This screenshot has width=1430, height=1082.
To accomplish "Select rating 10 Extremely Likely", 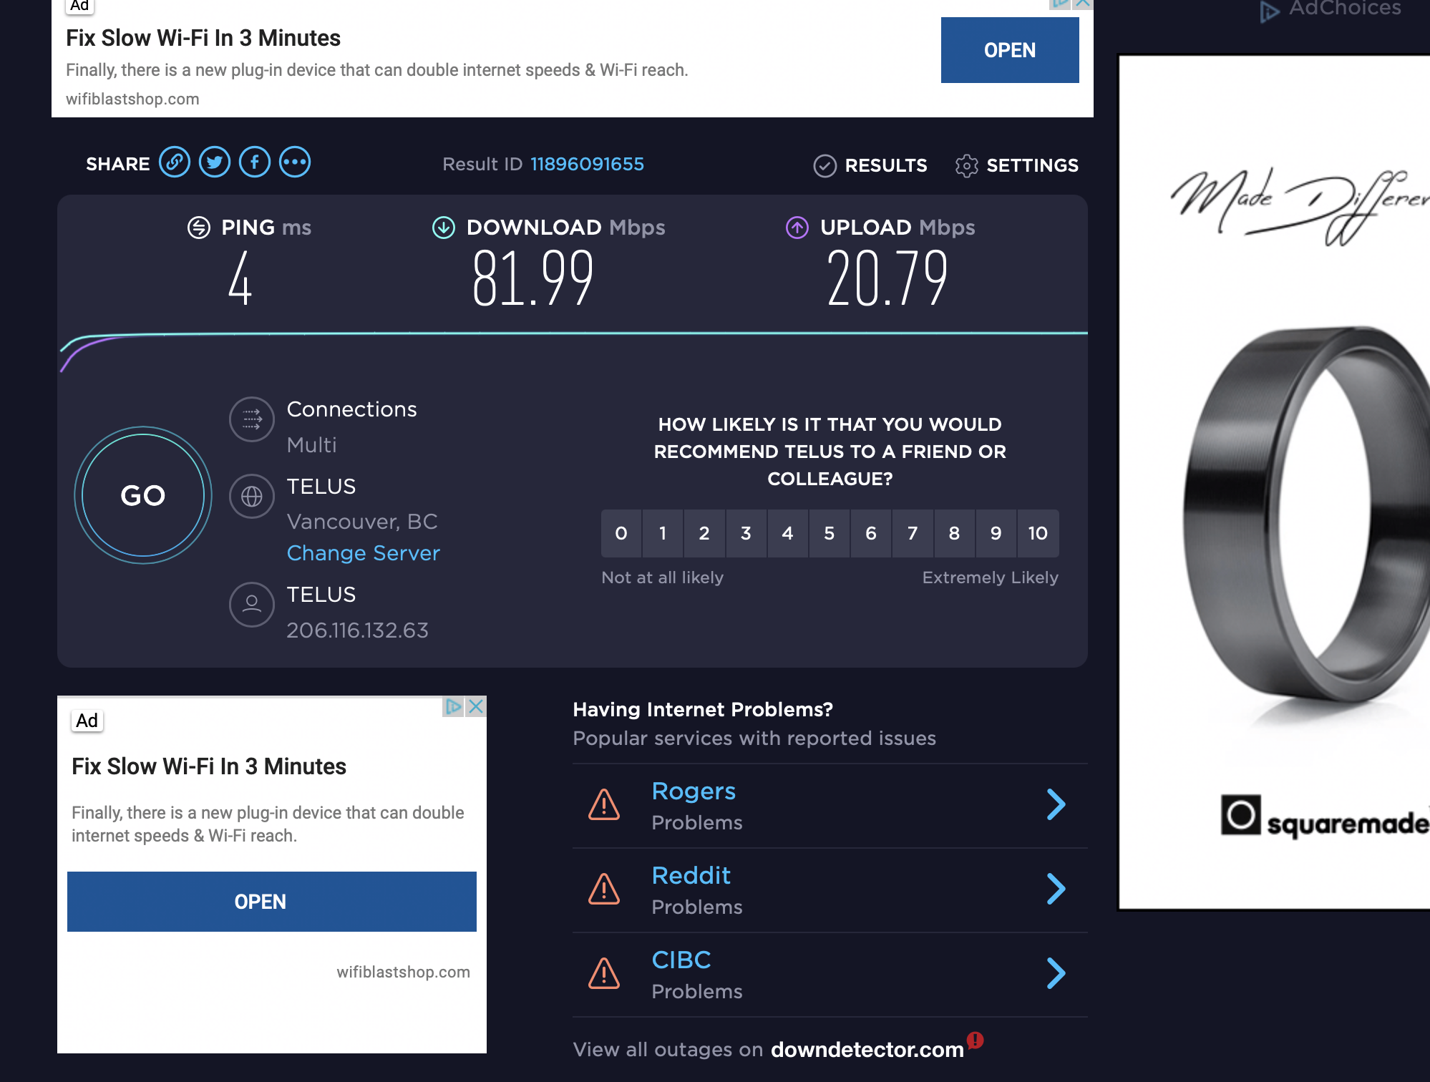I will point(1038,533).
